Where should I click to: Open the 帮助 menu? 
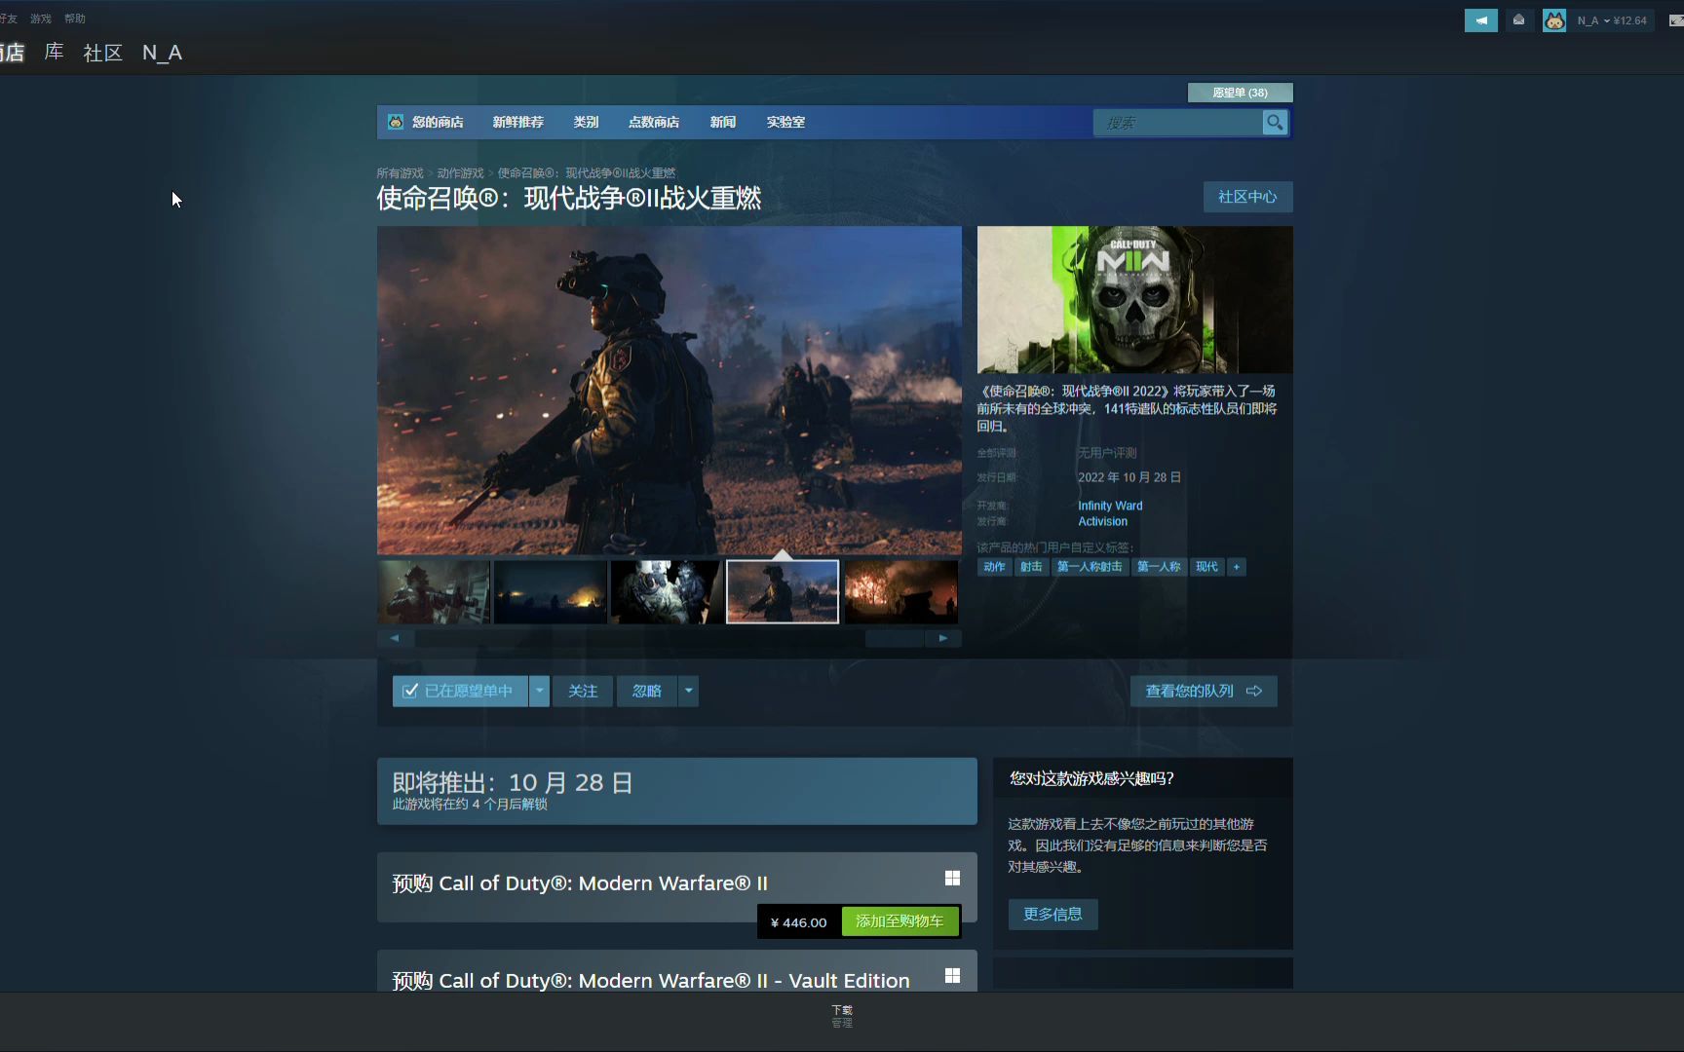(75, 19)
